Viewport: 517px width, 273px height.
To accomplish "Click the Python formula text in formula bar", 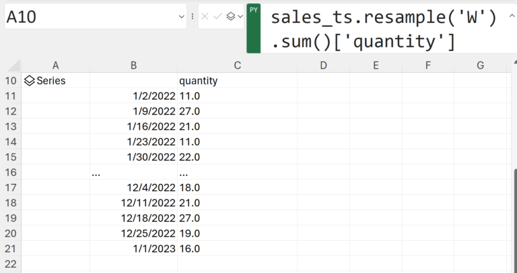I will click(x=384, y=29).
